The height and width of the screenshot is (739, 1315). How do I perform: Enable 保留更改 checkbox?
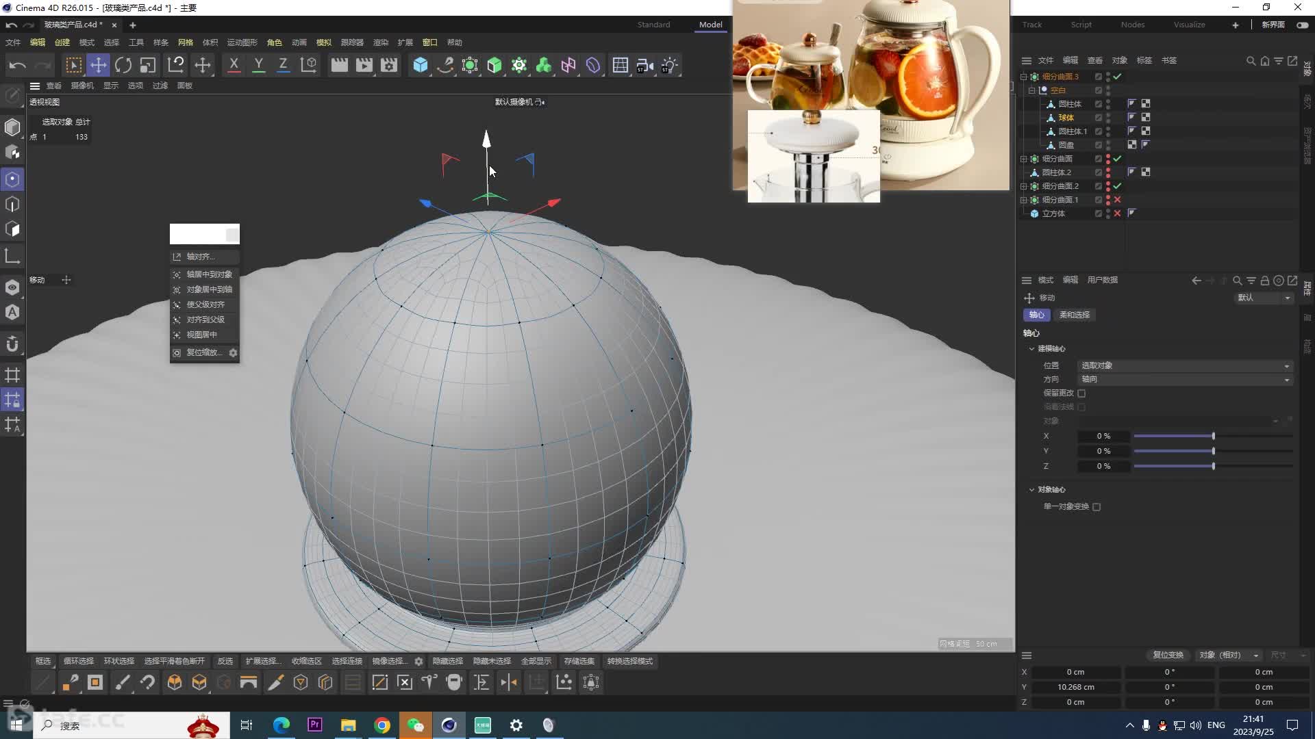[1081, 393]
